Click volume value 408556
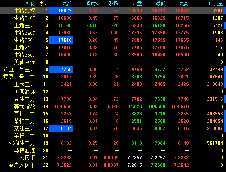The height and width of the screenshot is (172, 226). pos(215,114)
